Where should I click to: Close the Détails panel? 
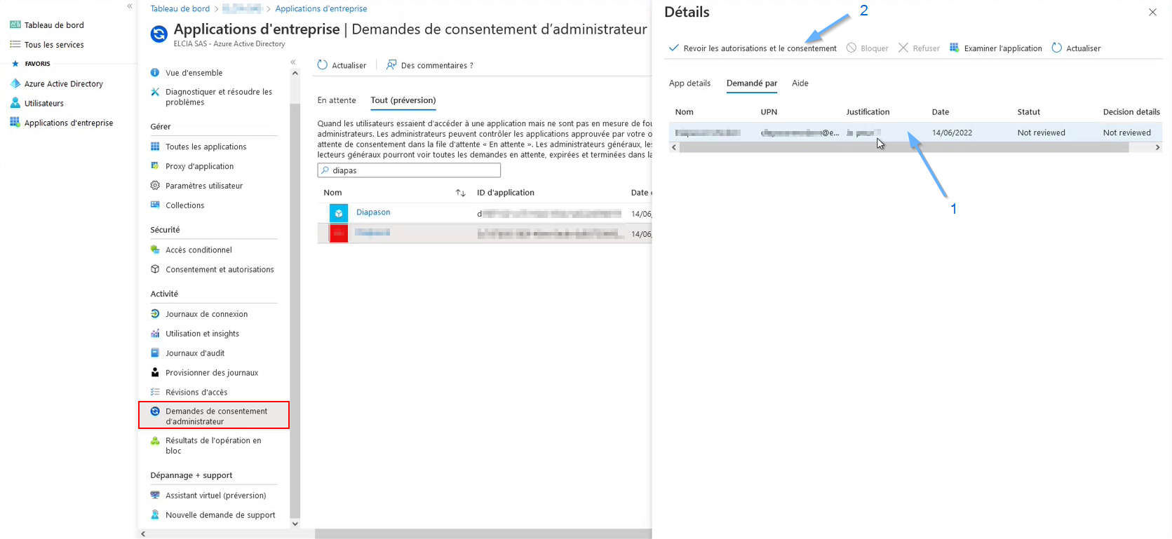coord(1152,12)
